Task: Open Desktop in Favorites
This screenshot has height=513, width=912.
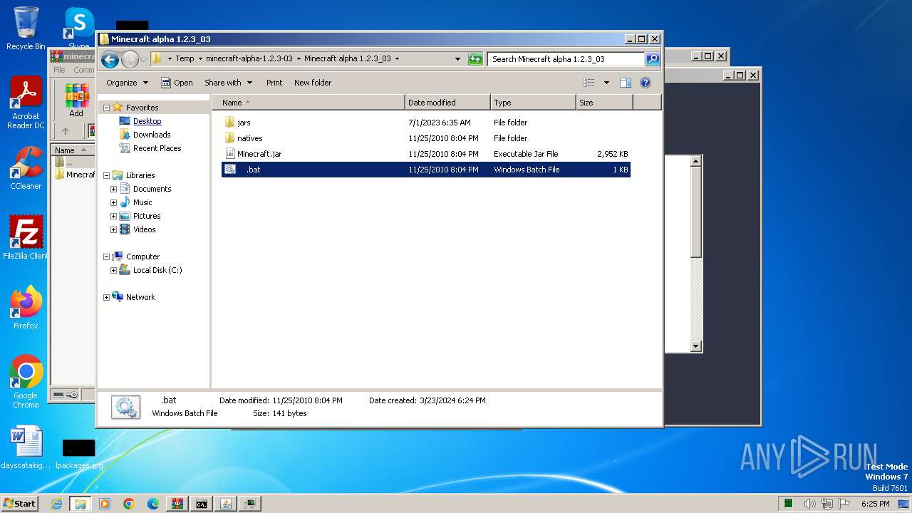Action: [147, 121]
